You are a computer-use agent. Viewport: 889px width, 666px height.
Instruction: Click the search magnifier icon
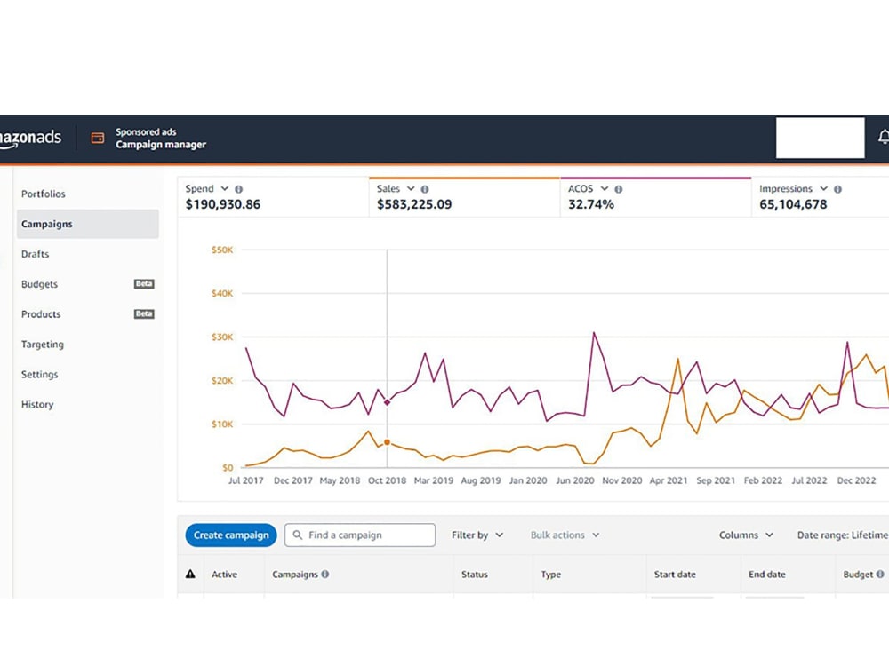click(x=297, y=535)
